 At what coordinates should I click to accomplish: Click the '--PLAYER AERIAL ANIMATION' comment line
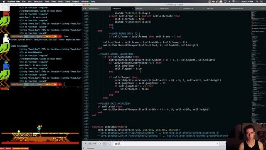click(116, 54)
